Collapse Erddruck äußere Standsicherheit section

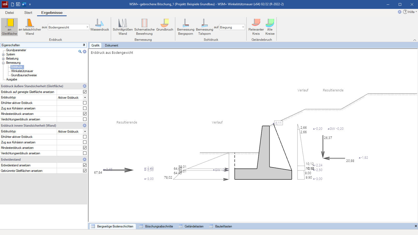(84, 86)
